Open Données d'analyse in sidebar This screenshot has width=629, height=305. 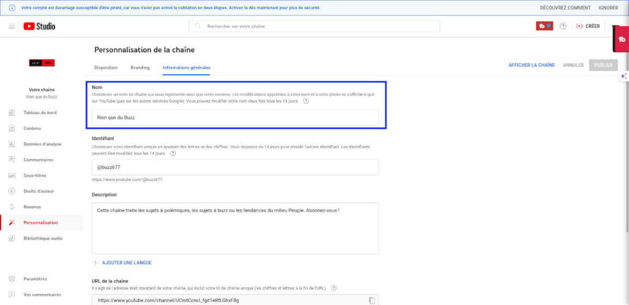(42, 144)
